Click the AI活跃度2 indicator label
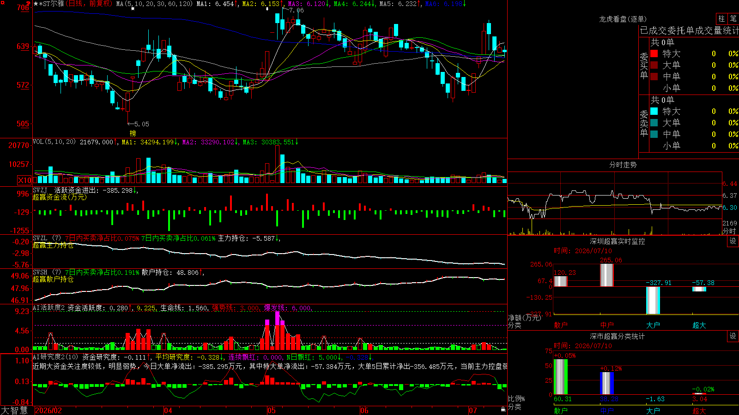 (x=49, y=308)
